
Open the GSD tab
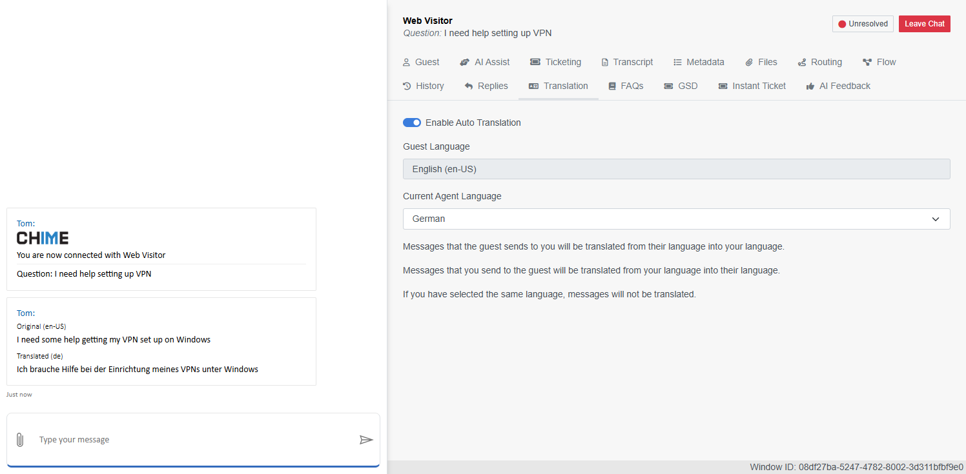click(x=681, y=86)
